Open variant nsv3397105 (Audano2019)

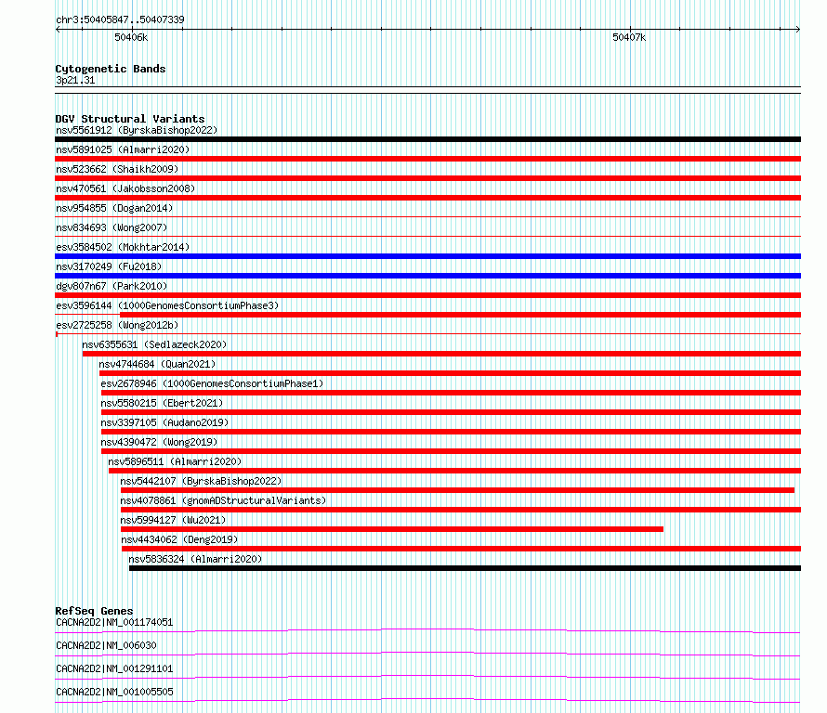coord(164,422)
